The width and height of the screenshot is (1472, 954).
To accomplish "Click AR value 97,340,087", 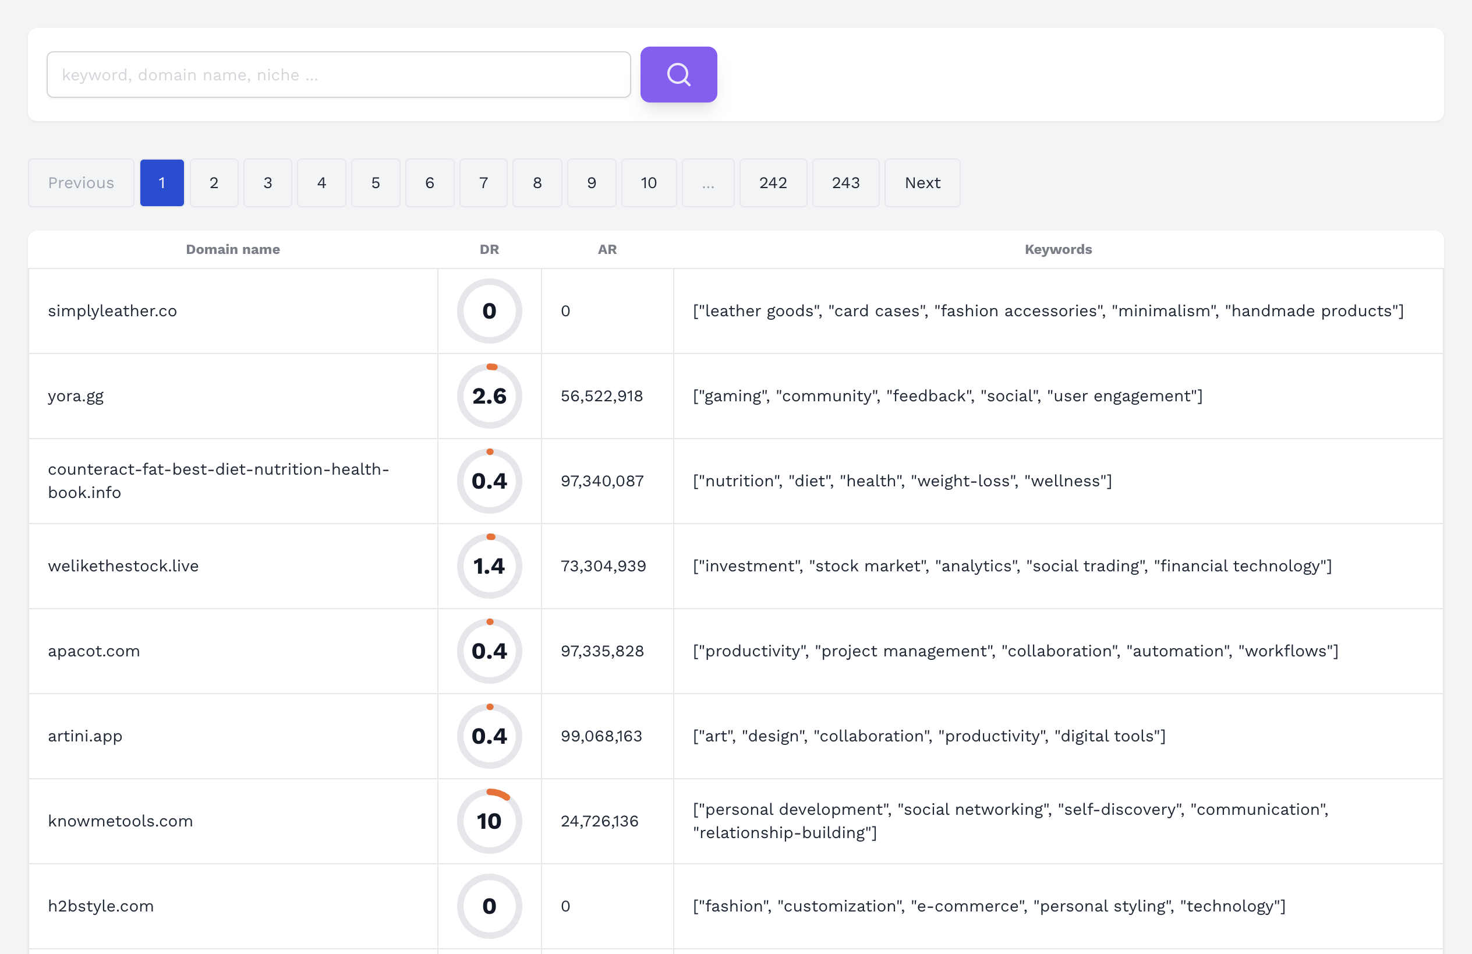I will 603,480.
